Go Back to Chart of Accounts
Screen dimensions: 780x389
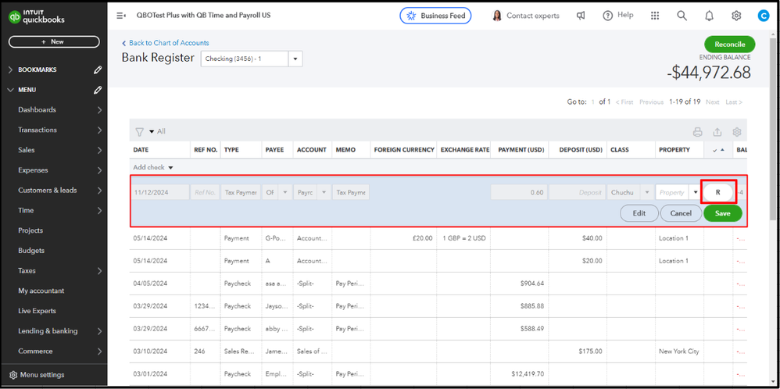(x=165, y=43)
